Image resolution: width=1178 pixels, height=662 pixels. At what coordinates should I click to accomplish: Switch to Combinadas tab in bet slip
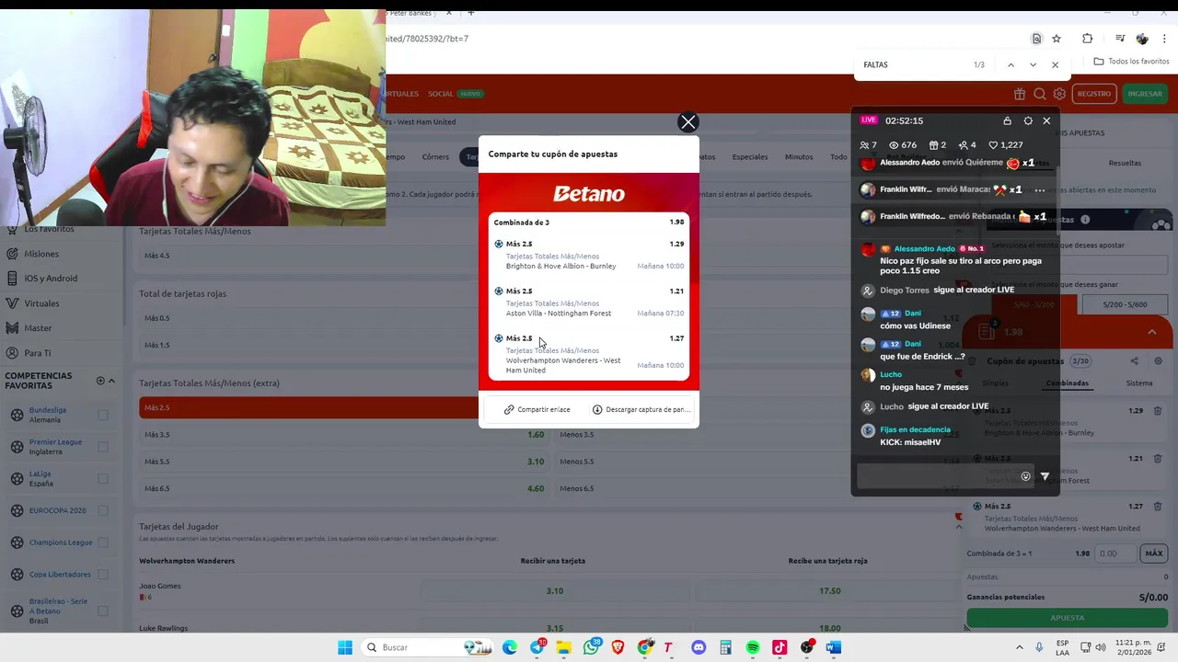1067,383
